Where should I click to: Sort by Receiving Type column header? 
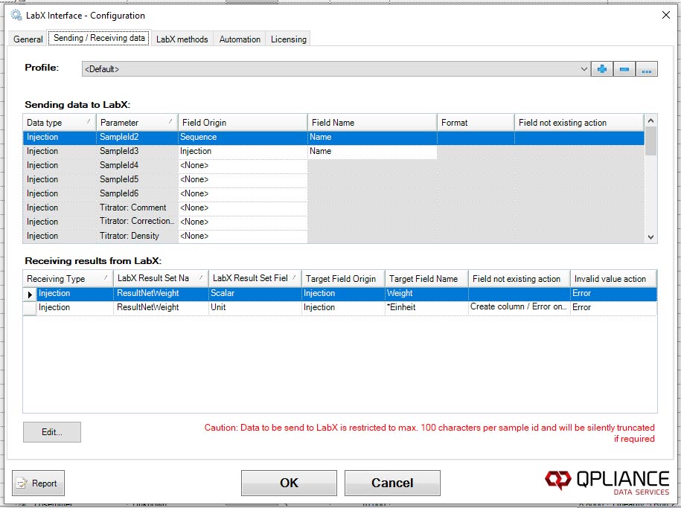pos(68,279)
